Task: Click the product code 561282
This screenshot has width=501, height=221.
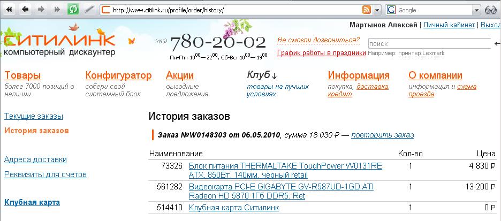Action: 170,187
